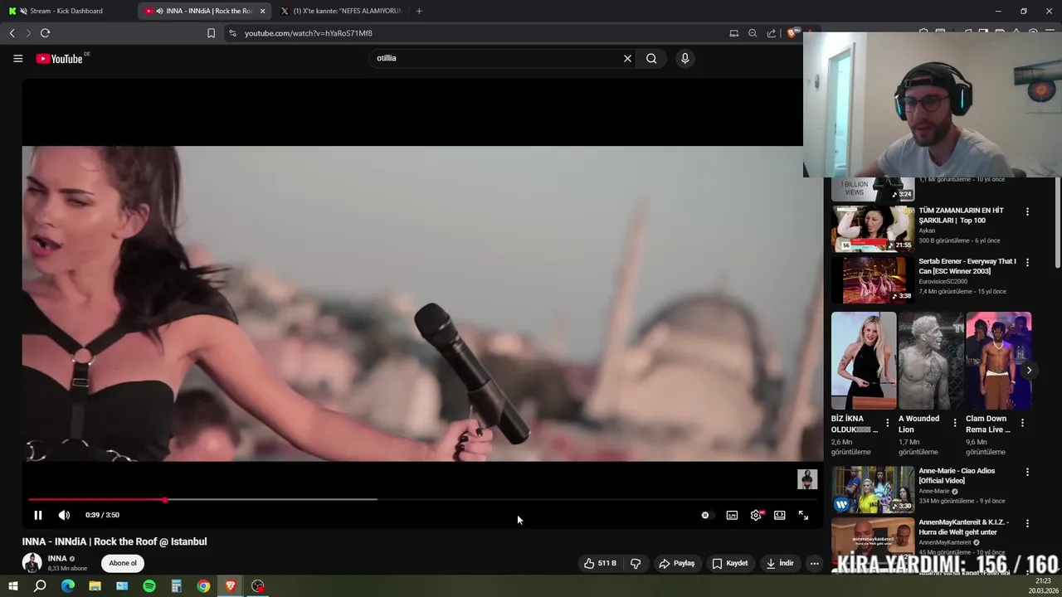
Task: Open INNA channel avatar
Action: 32,563
